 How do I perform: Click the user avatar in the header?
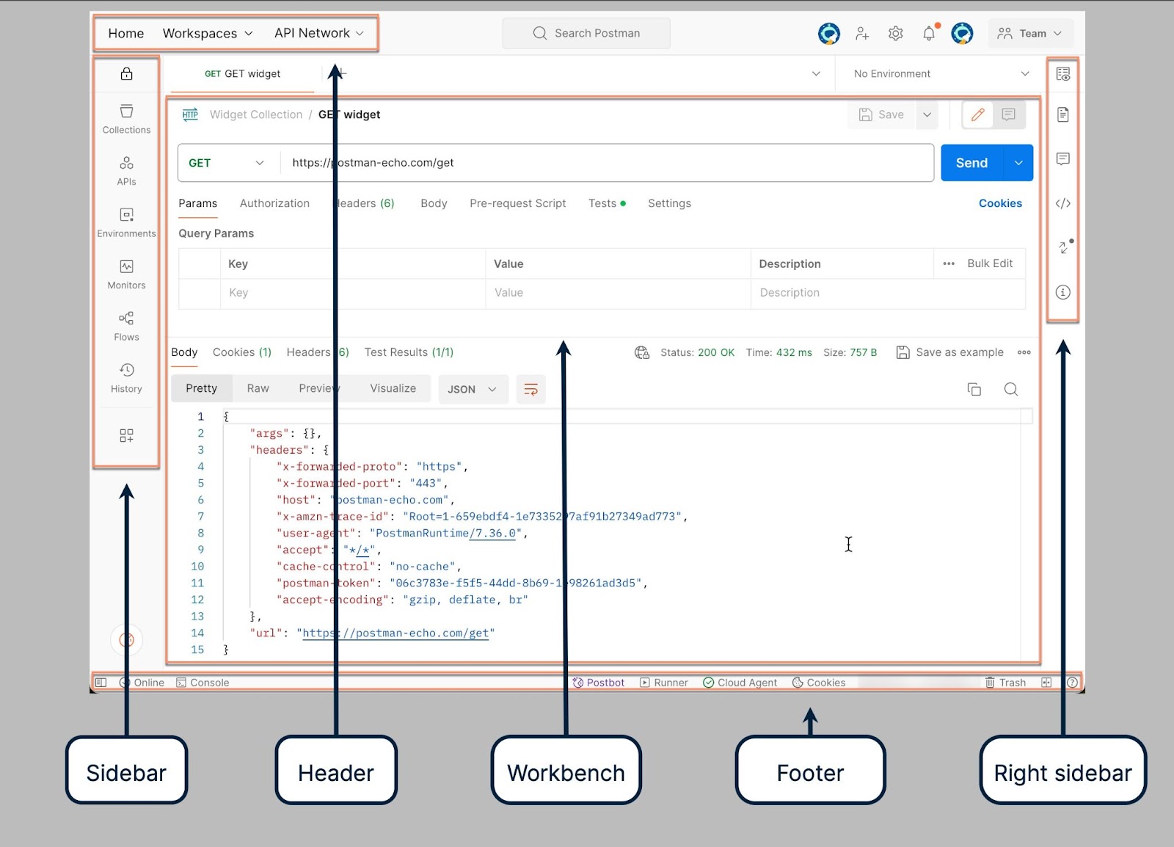tap(962, 33)
